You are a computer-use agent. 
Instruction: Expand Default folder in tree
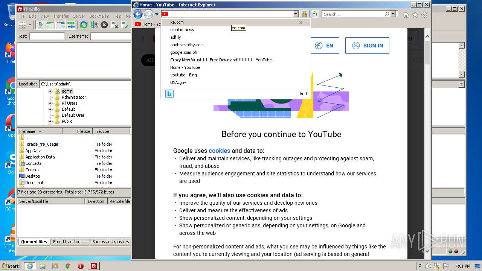tap(50, 109)
